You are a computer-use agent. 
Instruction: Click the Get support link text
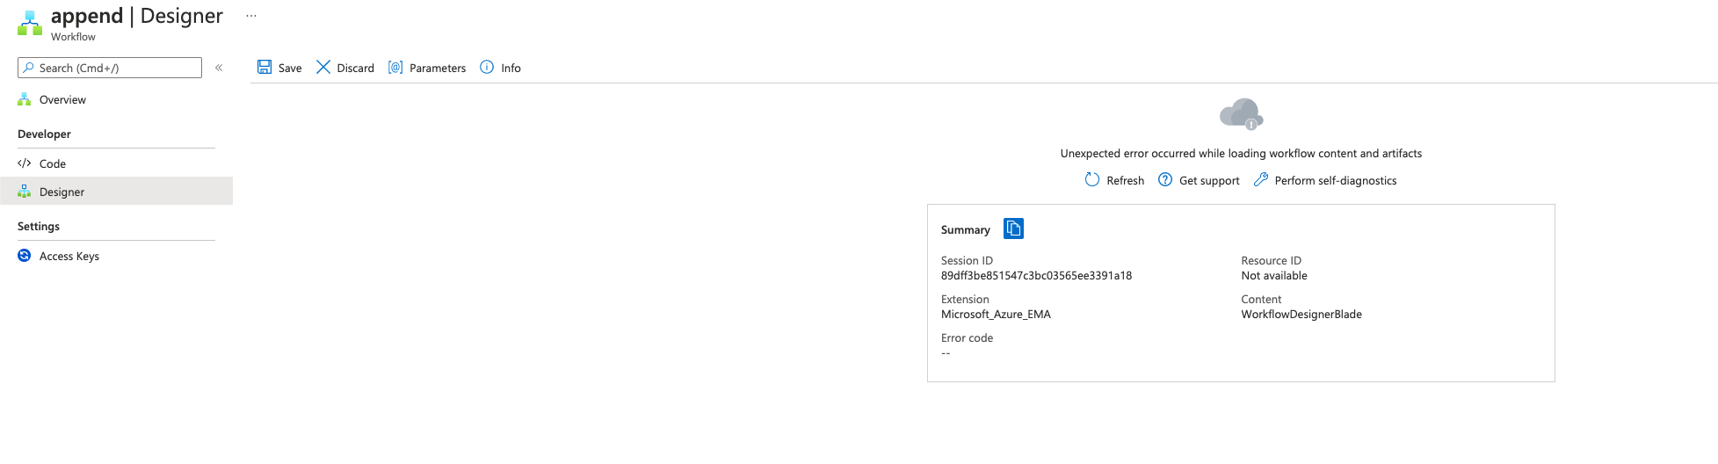click(1209, 180)
